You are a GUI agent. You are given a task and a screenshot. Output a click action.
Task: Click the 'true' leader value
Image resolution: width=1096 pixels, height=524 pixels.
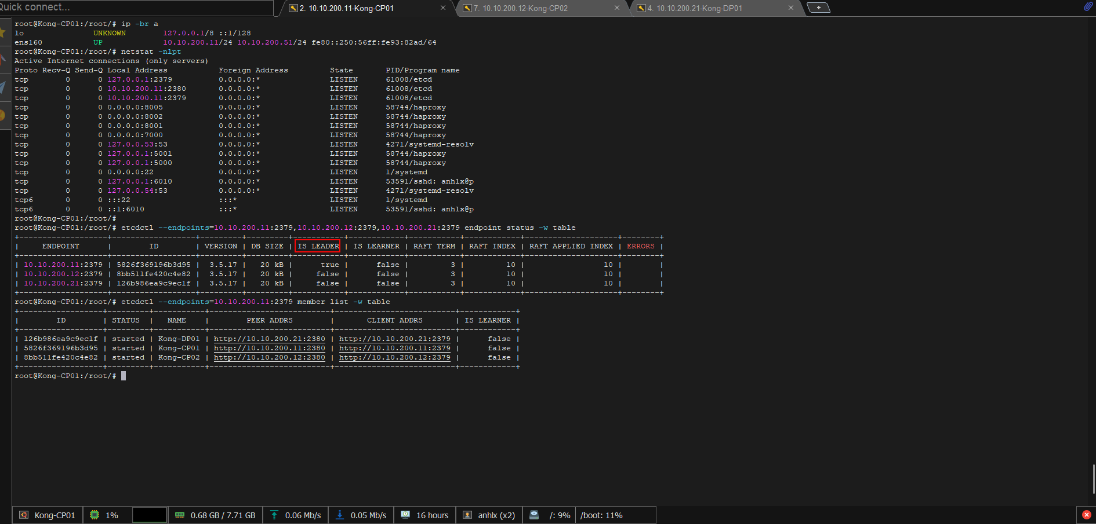tap(330, 265)
